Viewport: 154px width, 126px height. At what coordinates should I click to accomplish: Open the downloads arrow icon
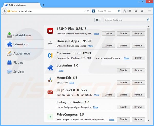click(136, 11)
